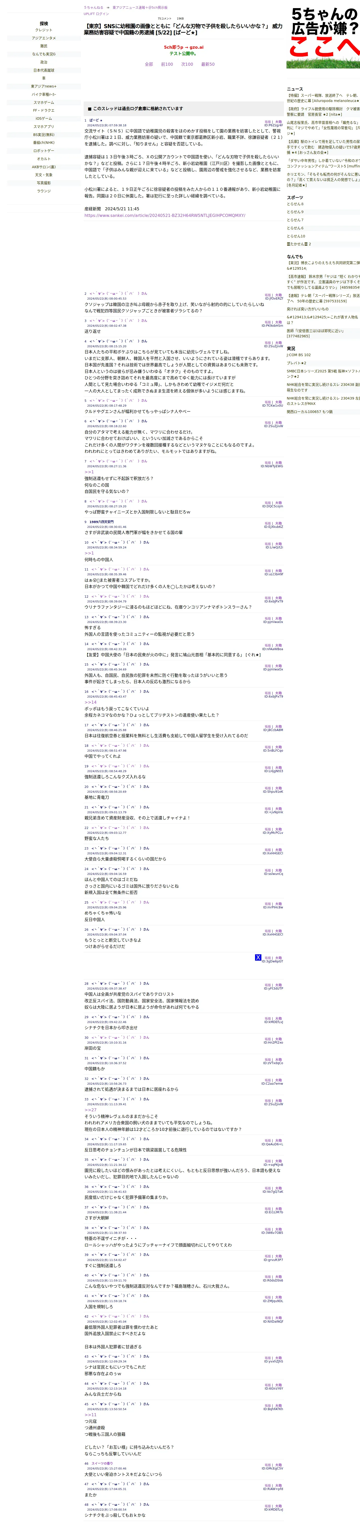
Task: Select the 全部 thread navigation link
Action: point(149,64)
